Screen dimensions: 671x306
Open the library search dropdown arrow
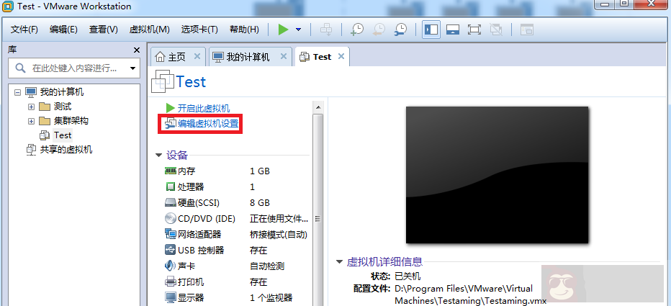[x=132, y=68]
